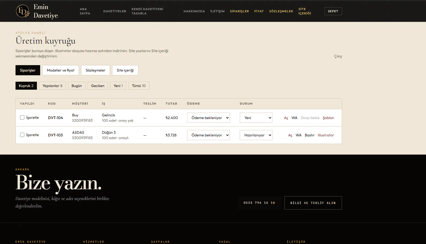The height and width of the screenshot is (244, 426).
Task: Open SİPARİŞLER in the top navigation
Action: point(239,11)
